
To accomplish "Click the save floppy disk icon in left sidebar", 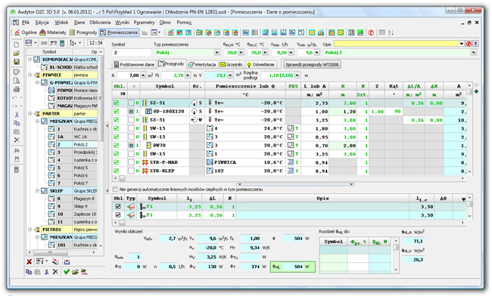I will pos(17,62).
